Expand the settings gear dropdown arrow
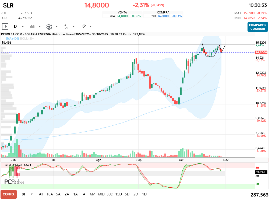Viewport: 272px width, 200px height. [56, 27]
